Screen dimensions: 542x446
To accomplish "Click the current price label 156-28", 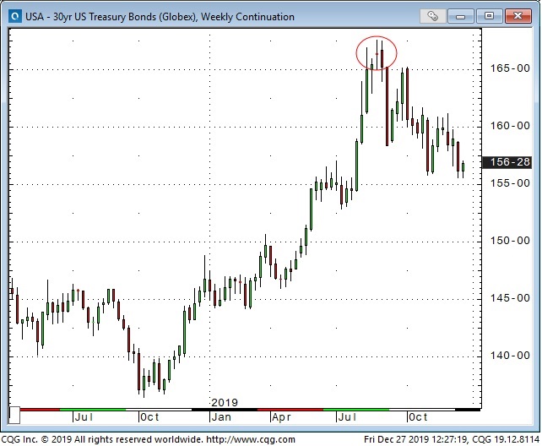I will click(506, 162).
